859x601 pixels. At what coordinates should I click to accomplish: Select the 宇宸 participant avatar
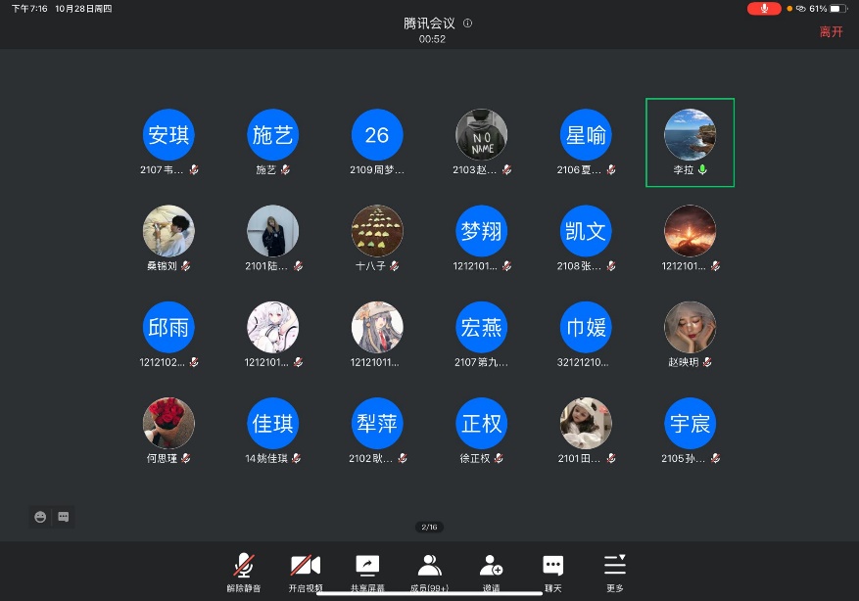690,423
